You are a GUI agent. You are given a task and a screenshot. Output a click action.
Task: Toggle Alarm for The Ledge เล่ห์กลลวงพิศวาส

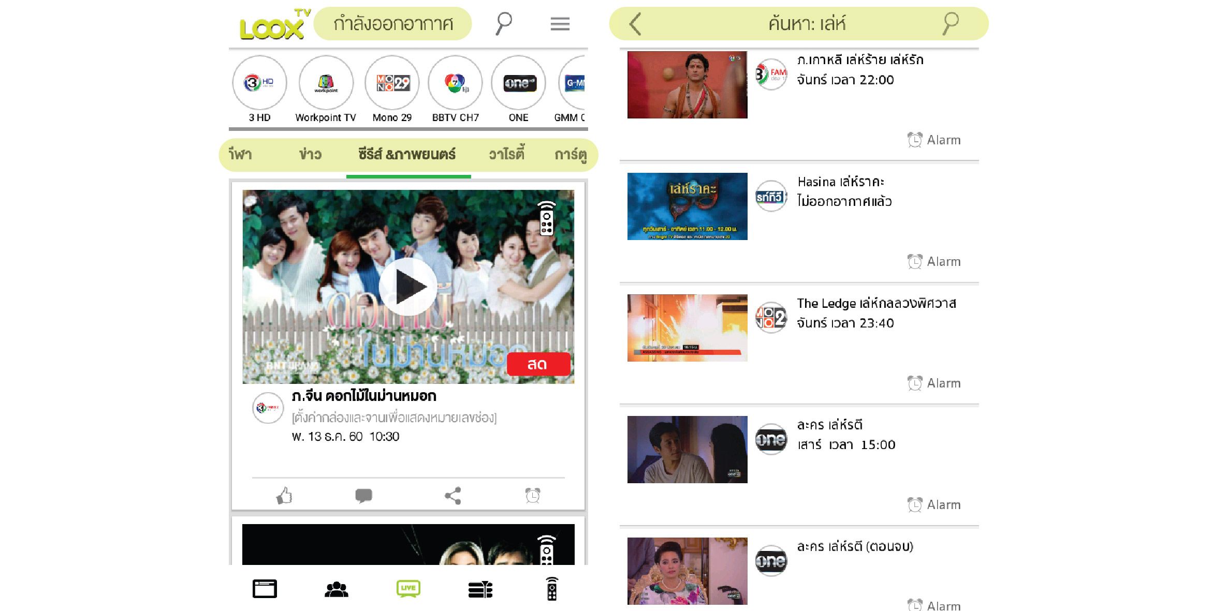[934, 383]
